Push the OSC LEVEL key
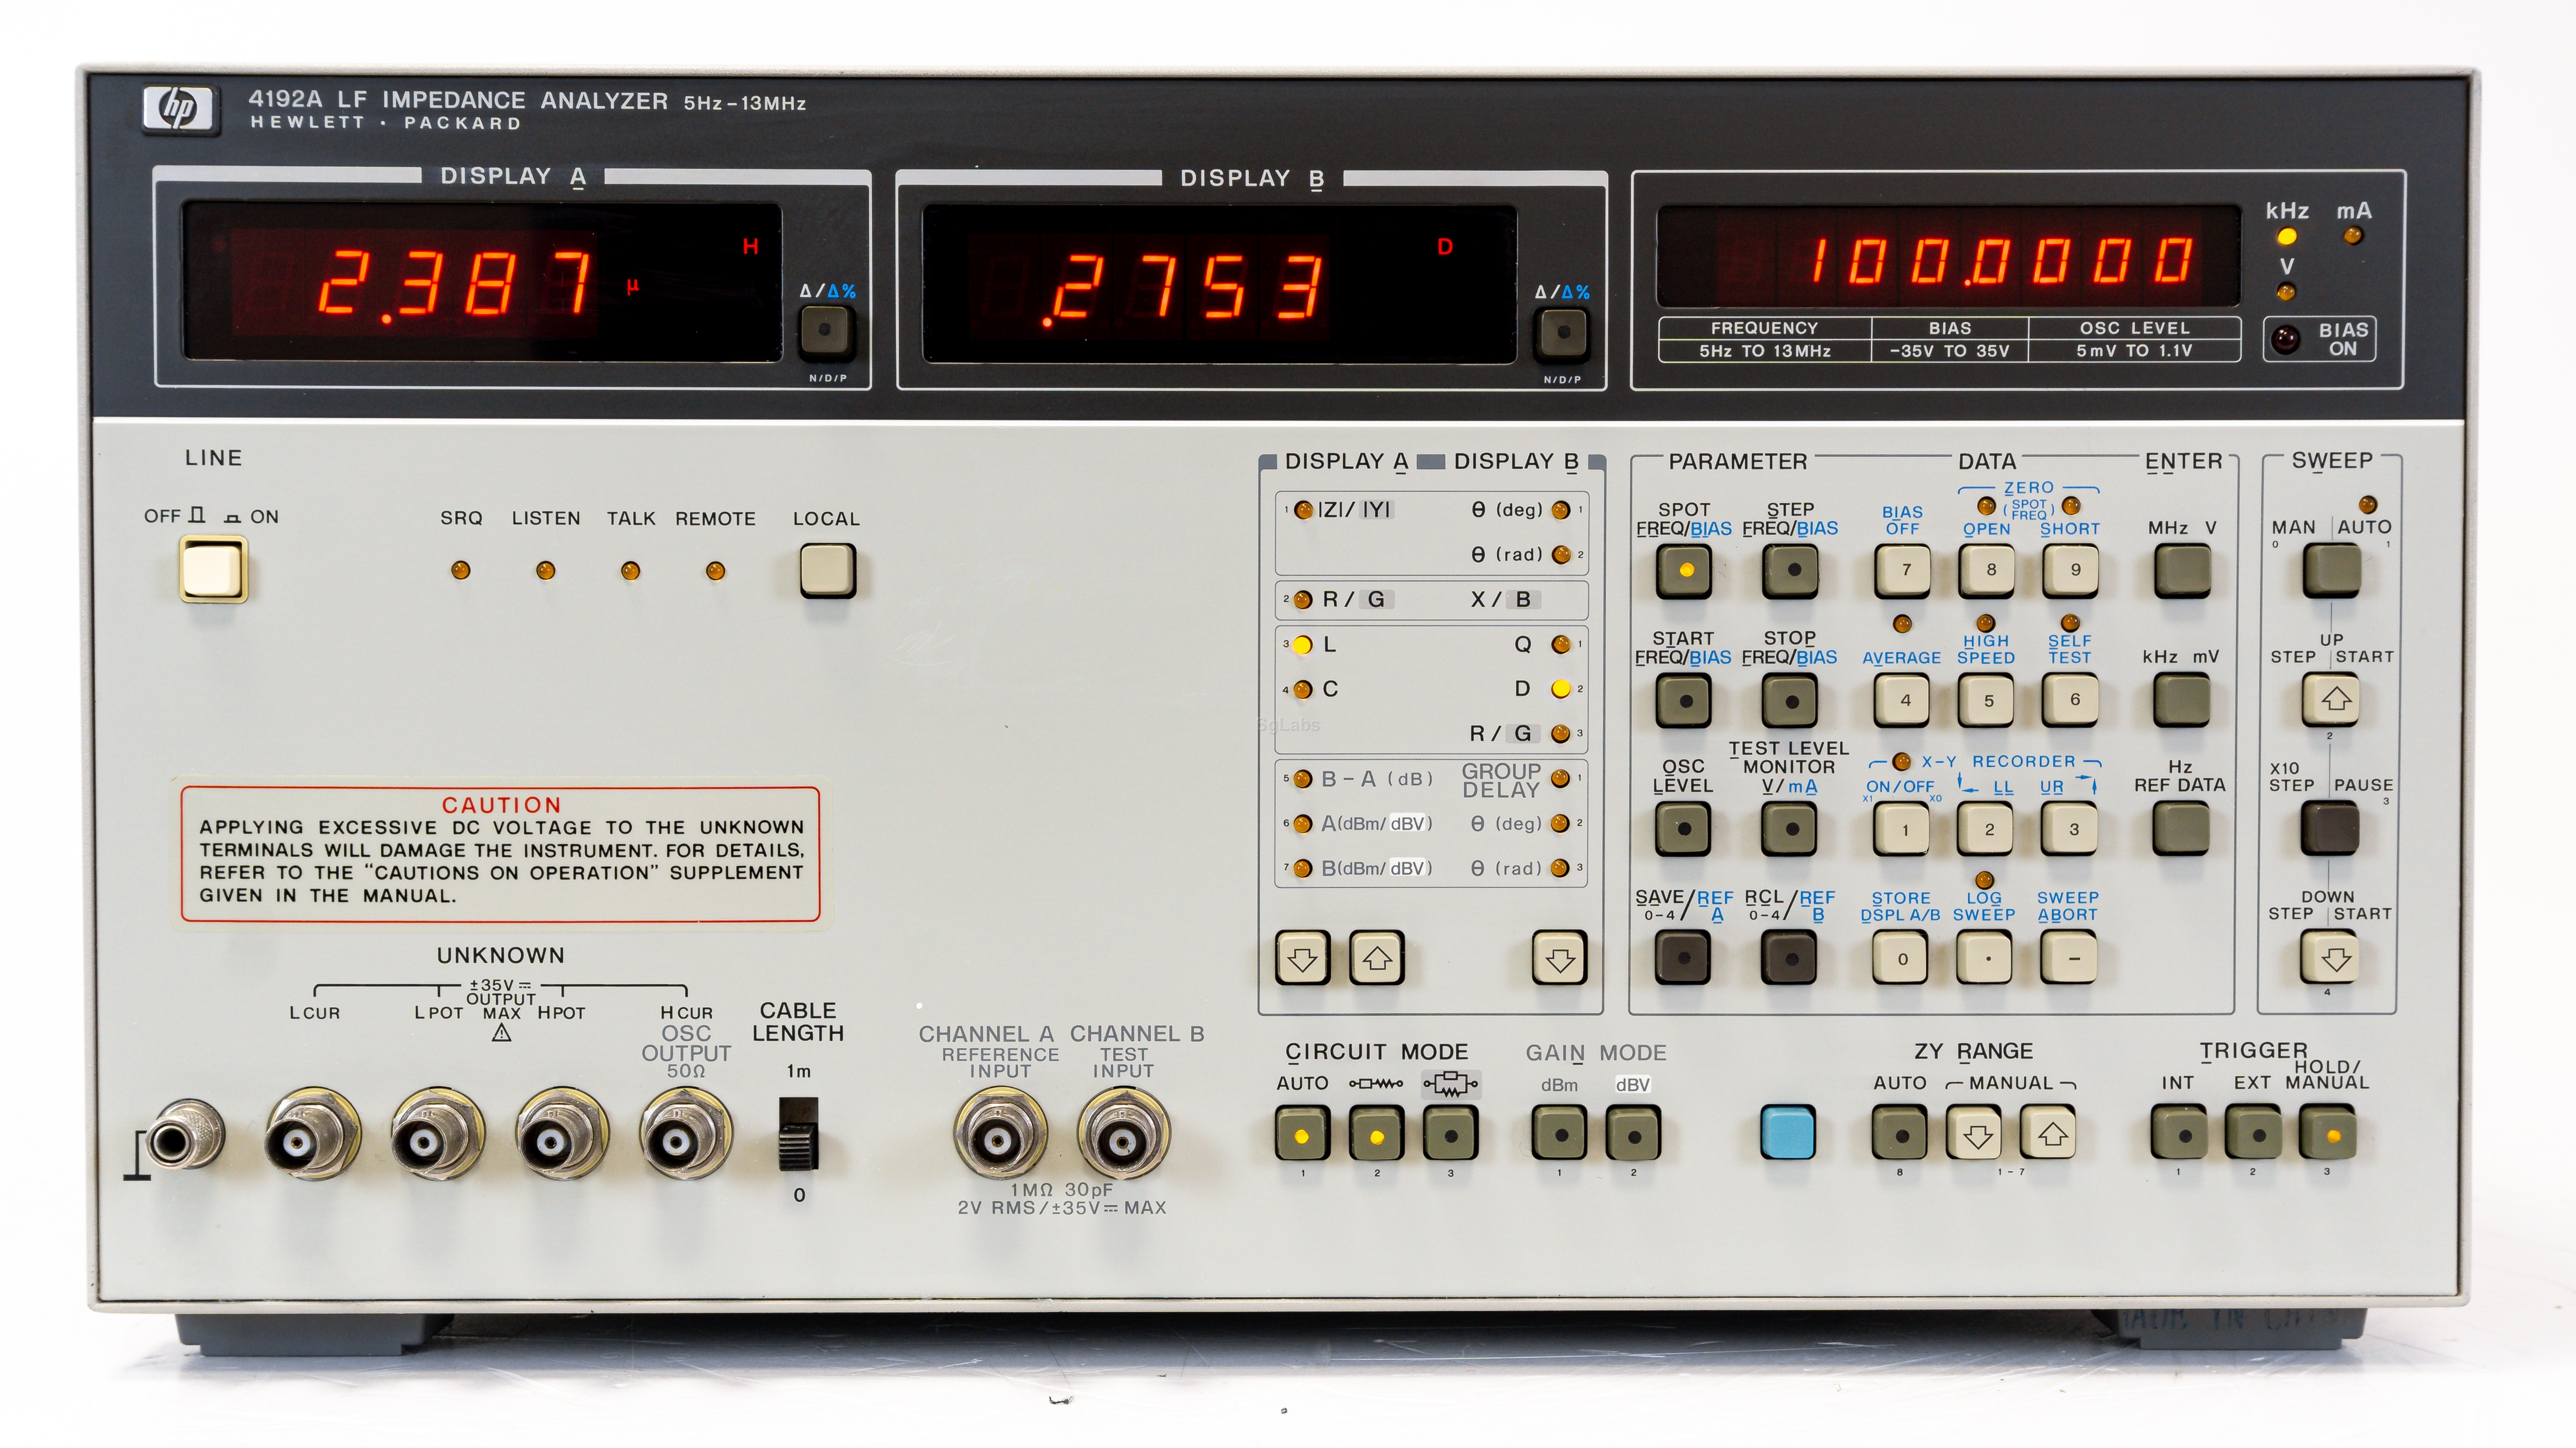 1683,828
